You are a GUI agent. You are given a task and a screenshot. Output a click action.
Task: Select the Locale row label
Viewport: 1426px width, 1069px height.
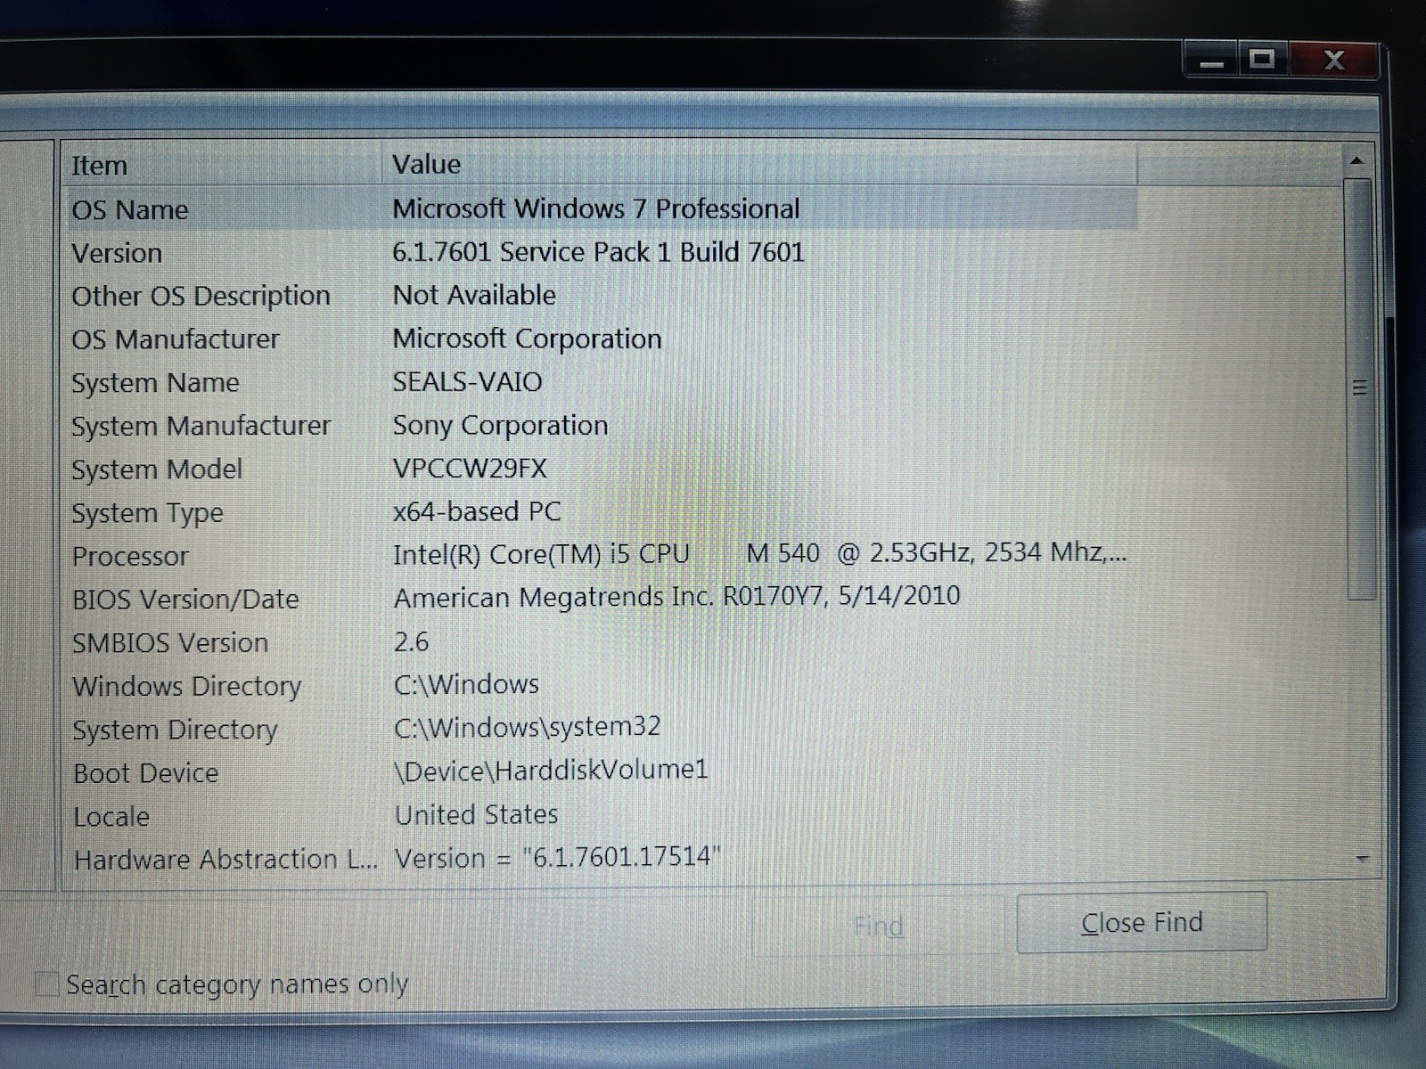111,817
